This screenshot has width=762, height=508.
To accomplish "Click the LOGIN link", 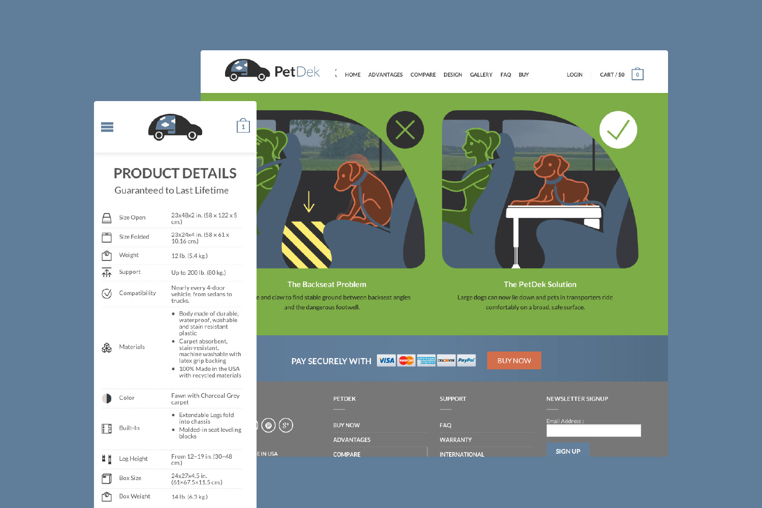I will click(575, 75).
